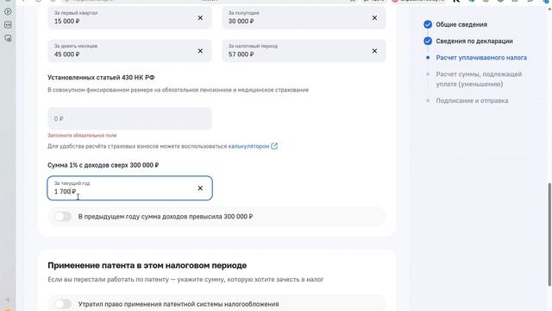Image resolution: width=552 pixels, height=311 pixels.
Task: Click heading 'Применение патента в этом налоговом периоде'
Action: 147,265
